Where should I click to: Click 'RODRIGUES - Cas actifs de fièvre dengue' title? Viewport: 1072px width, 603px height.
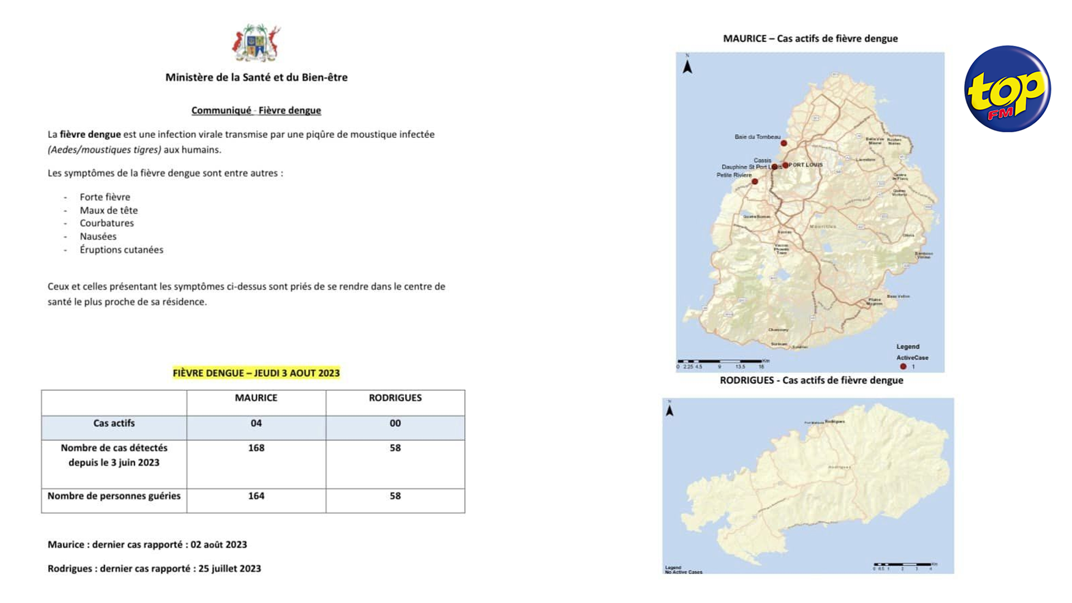point(811,380)
